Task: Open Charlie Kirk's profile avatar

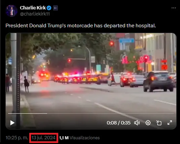Action: click(x=11, y=11)
